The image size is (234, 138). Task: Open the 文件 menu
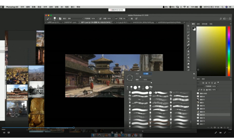tap(22, 7)
